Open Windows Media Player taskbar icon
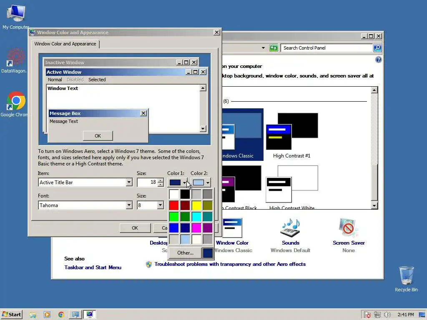Screen dimensions: 427x320 pyautogui.click(x=47, y=315)
